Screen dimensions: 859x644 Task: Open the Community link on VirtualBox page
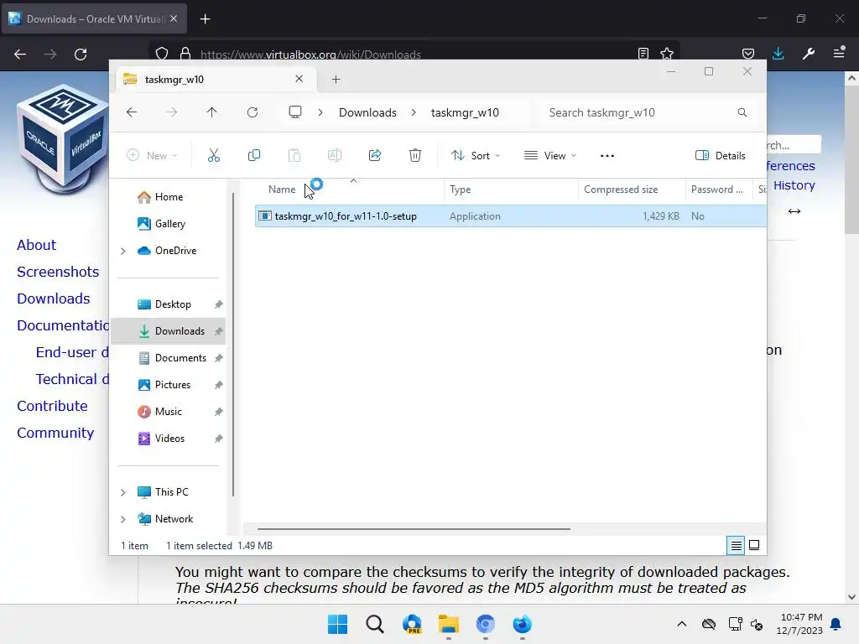coord(55,433)
